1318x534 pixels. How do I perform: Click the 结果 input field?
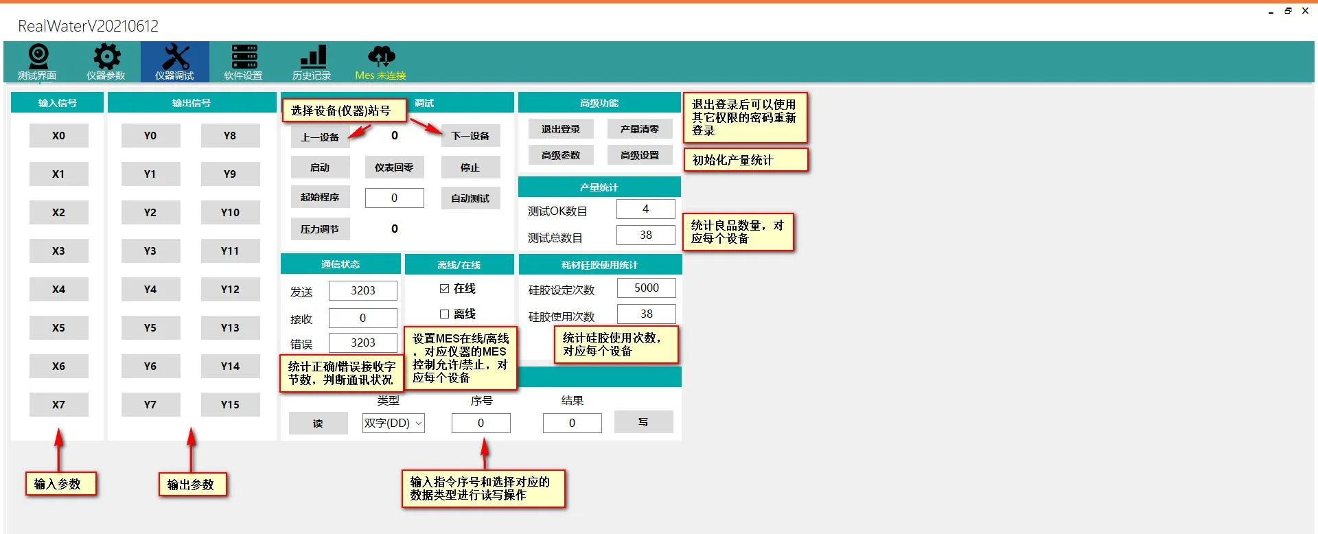coord(573,423)
